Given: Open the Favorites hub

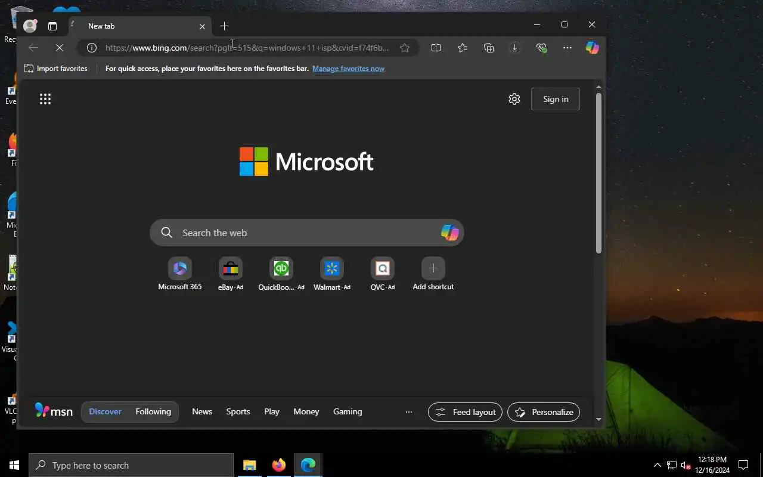Looking at the screenshot, I should [x=463, y=48].
